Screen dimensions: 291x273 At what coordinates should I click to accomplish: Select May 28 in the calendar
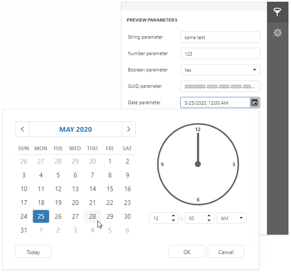[92, 217]
